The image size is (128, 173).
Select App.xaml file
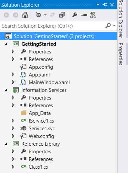(39, 75)
